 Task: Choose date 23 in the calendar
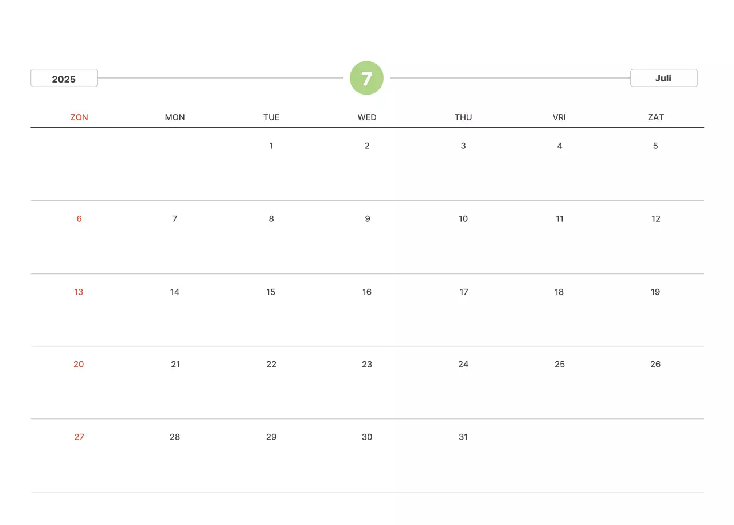(x=367, y=365)
